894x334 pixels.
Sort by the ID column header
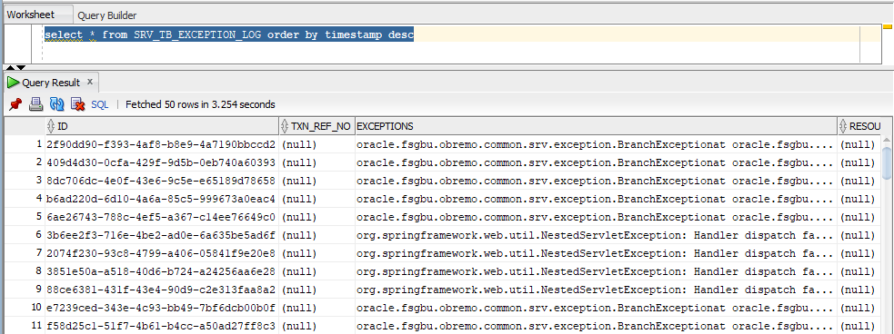pos(162,126)
